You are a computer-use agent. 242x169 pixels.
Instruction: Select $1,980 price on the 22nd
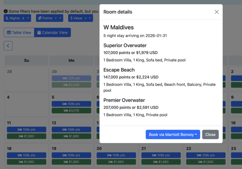(206, 162)
